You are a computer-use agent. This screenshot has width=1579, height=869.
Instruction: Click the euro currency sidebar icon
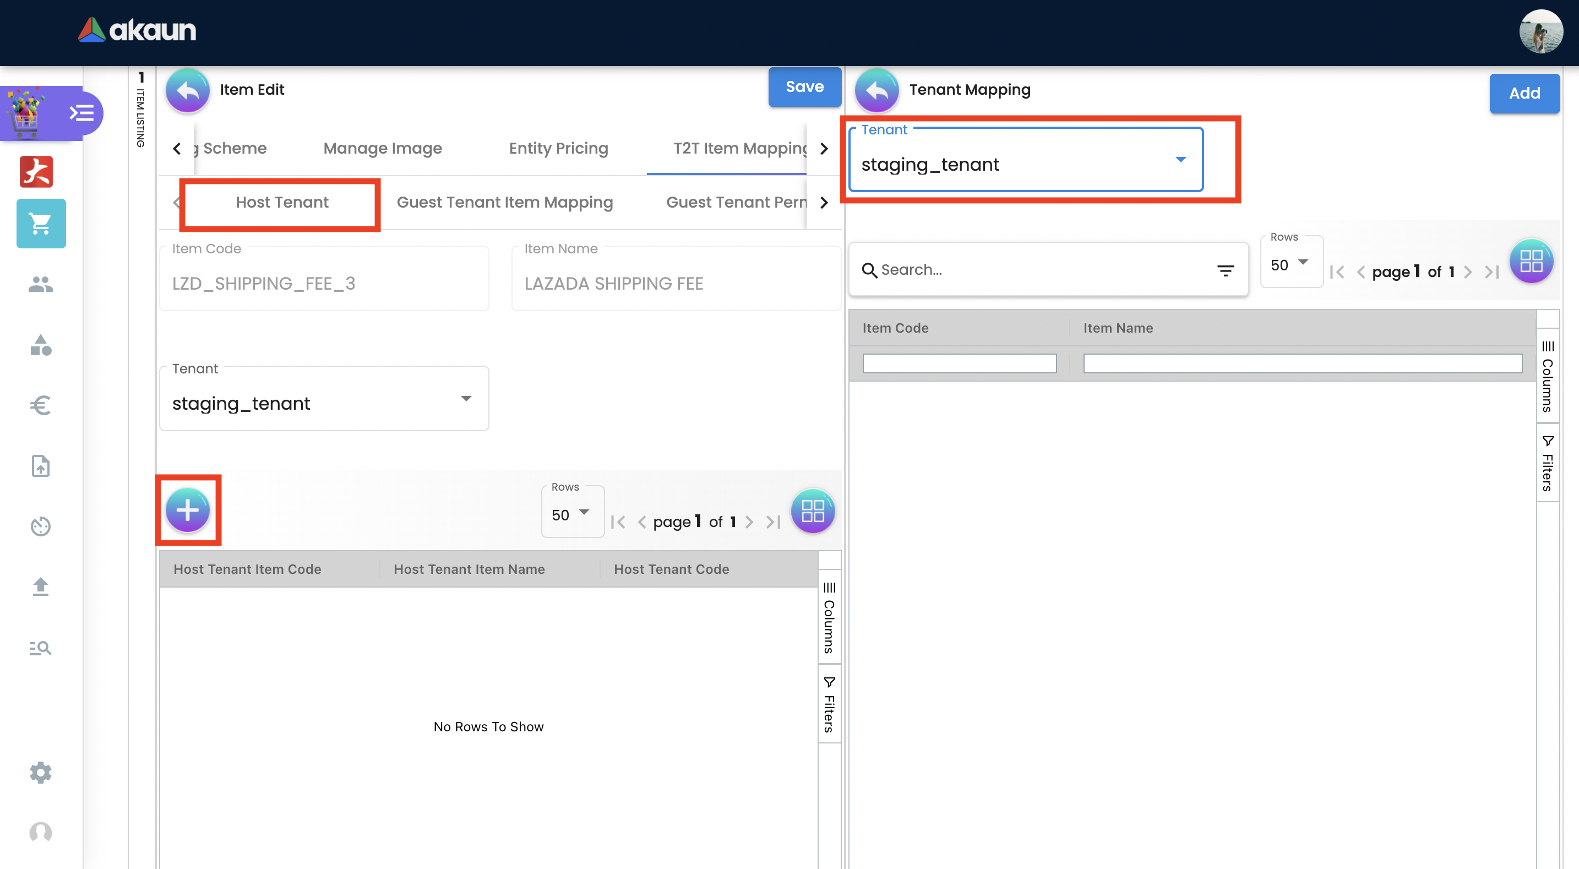pyautogui.click(x=40, y=405)
